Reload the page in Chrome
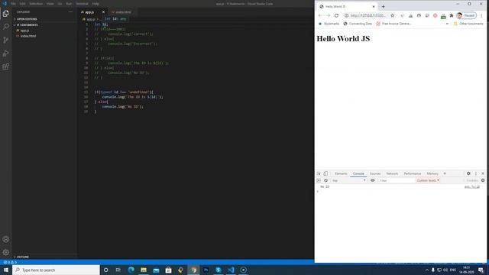This screenshot has width=489, height=275. pyautogui.click(x=336, y=15)
